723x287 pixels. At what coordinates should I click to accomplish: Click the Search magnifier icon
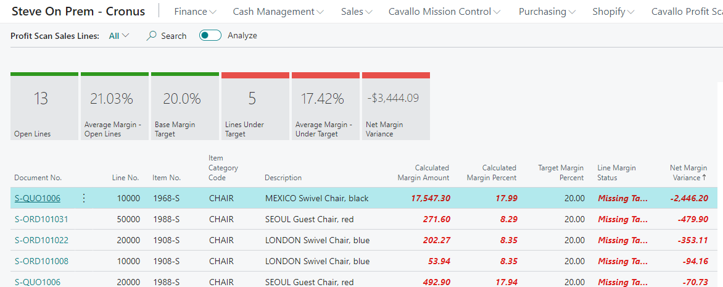151,36
